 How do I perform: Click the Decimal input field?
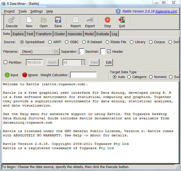click(x=103, y=51)
